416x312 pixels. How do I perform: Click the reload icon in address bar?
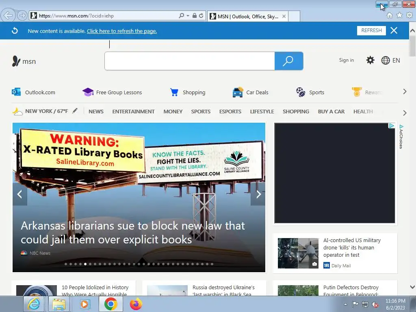click(201, 16)
